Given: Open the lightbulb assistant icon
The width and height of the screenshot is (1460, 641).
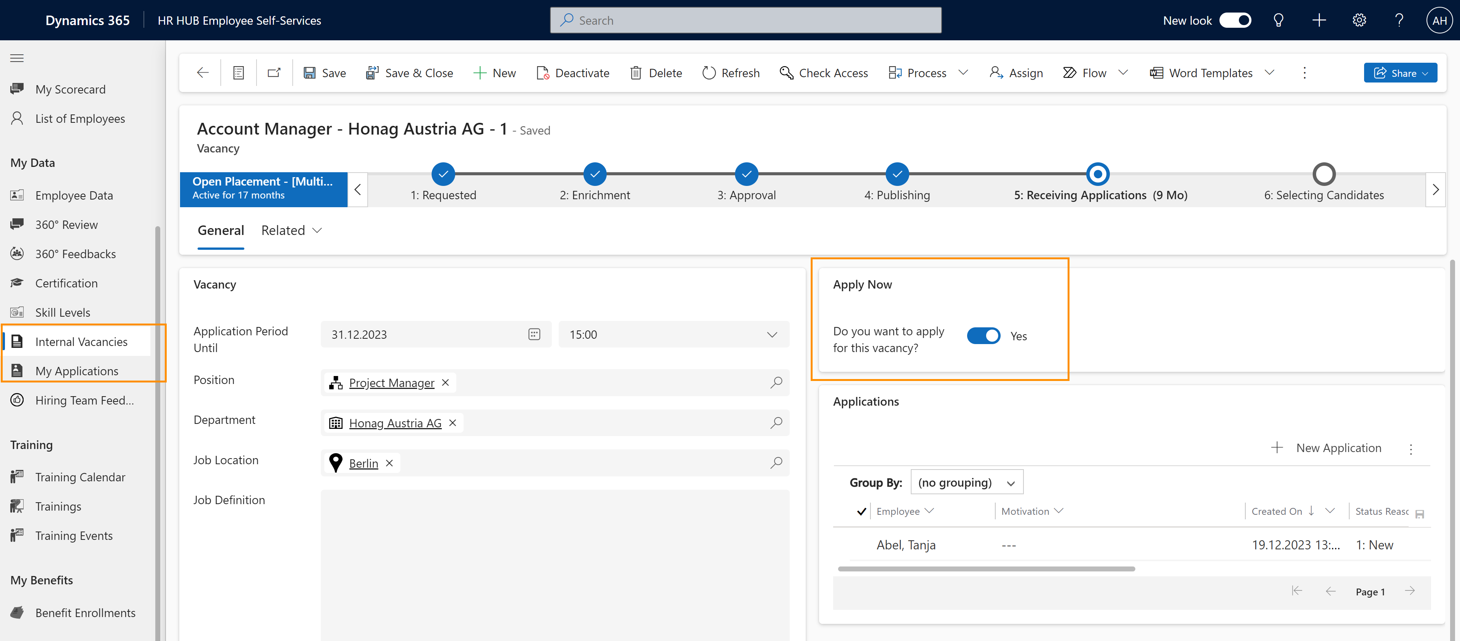Looking at the screenshot, I should click(1278, 21).
